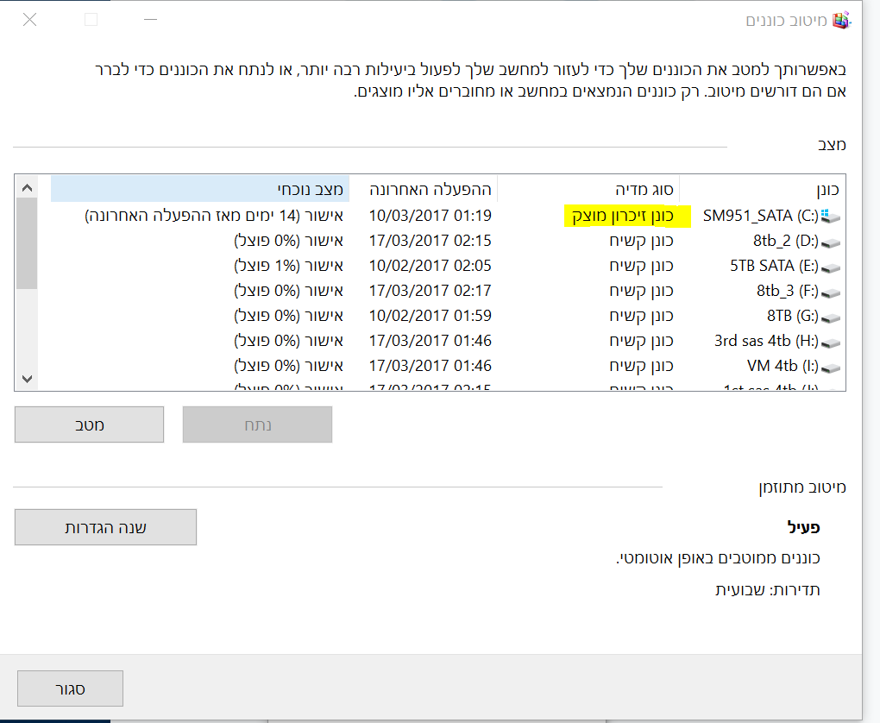
Task: Select the 8TB (G:) drive row
Action: (448, 316)
